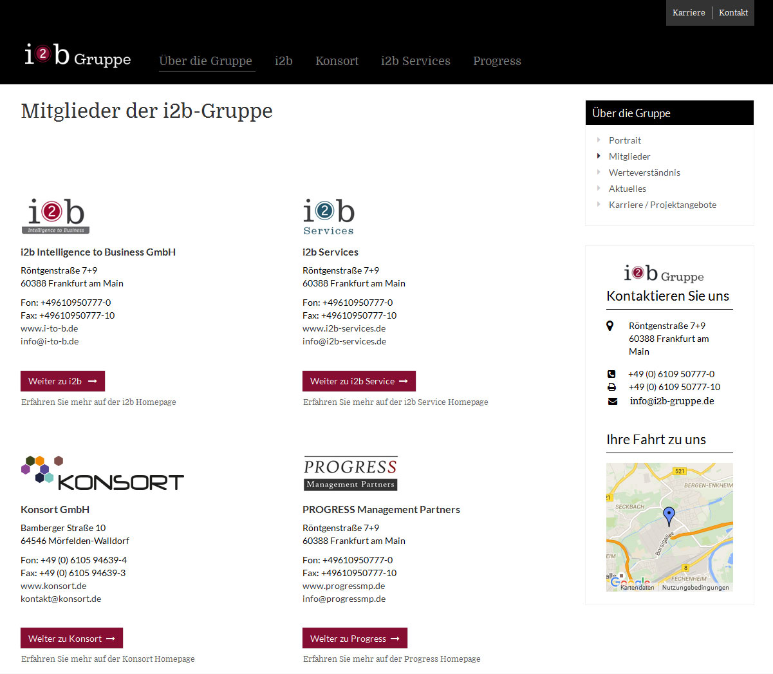This screenshot has width=773, height=674.
Task: Click the Ihre Fahrt zu uns heading
Action: [656, 440]
